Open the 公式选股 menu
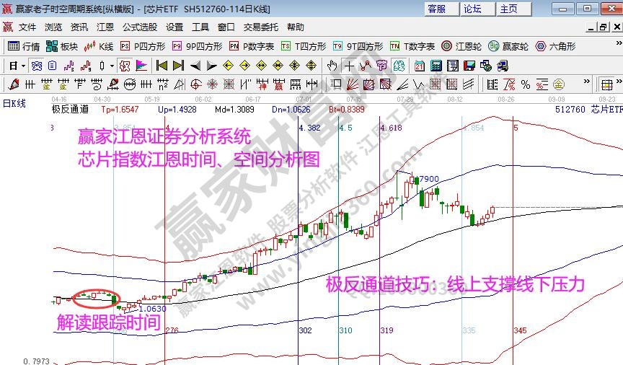 (140, 27)
